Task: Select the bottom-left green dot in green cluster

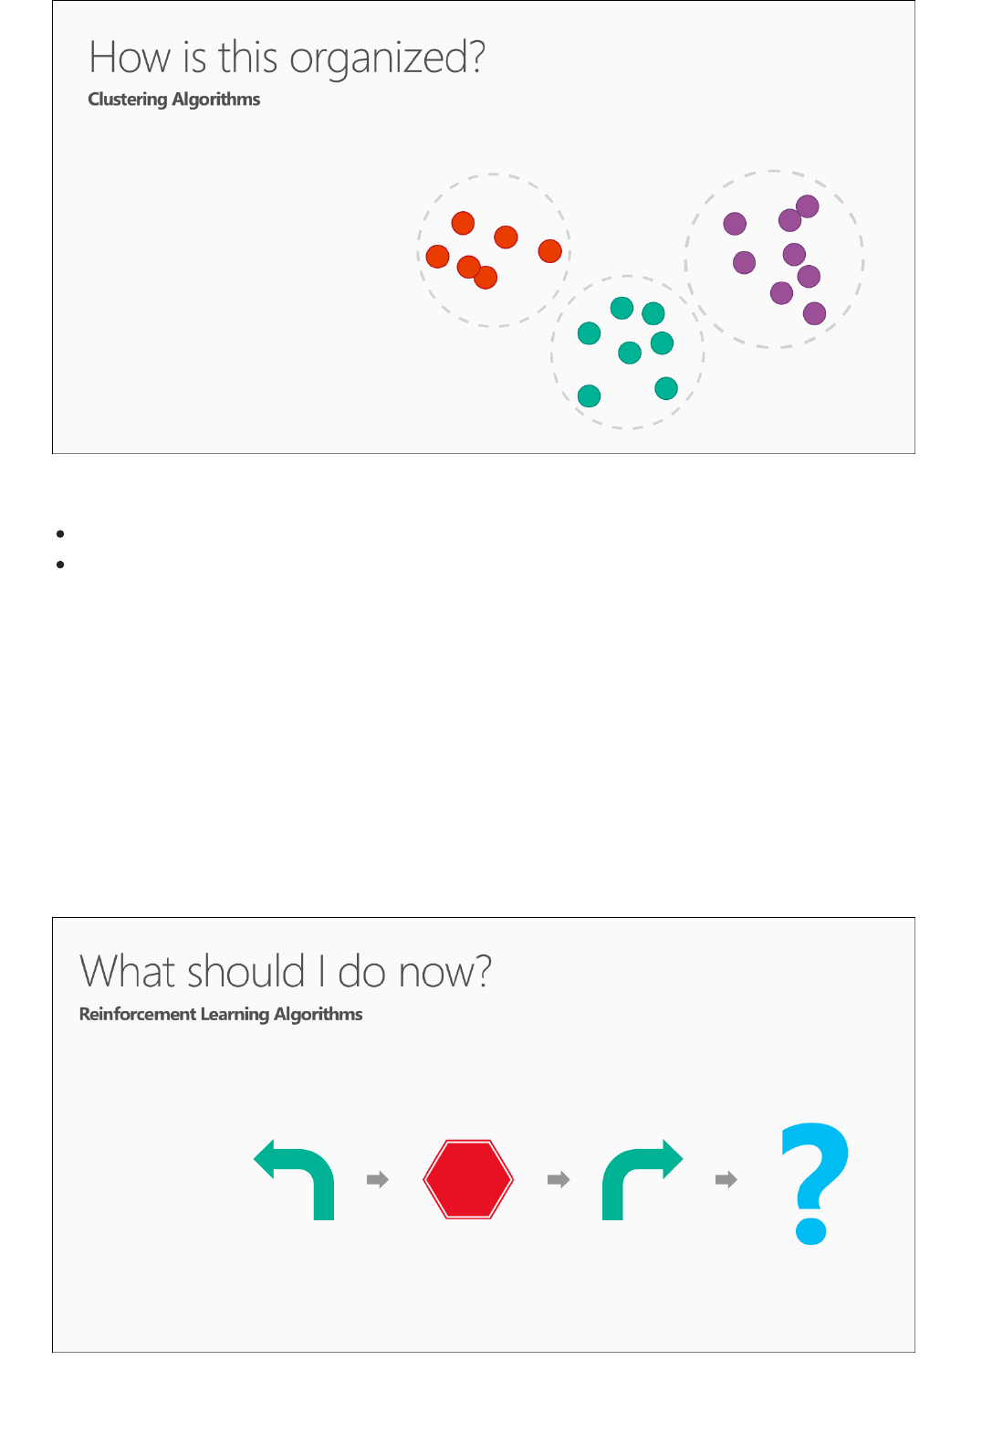Action: (x=590, y=395)
